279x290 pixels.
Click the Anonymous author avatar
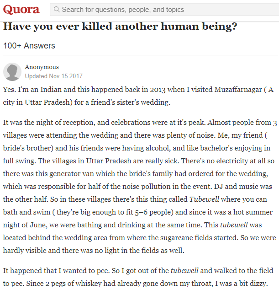click(x=12, y=72)
